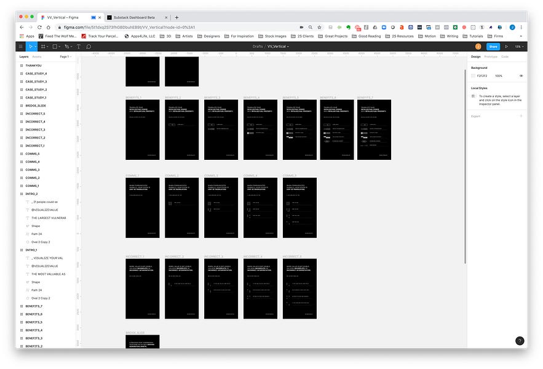
Task: Select the Frame tool in the toolbar
Action: 44,47
